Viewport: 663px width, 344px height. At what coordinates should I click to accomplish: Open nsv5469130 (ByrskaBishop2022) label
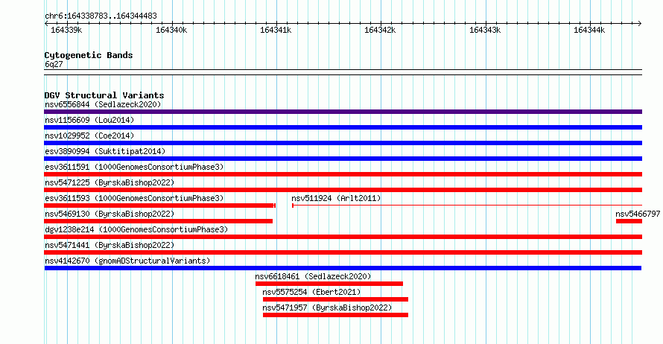click(110, 214)
